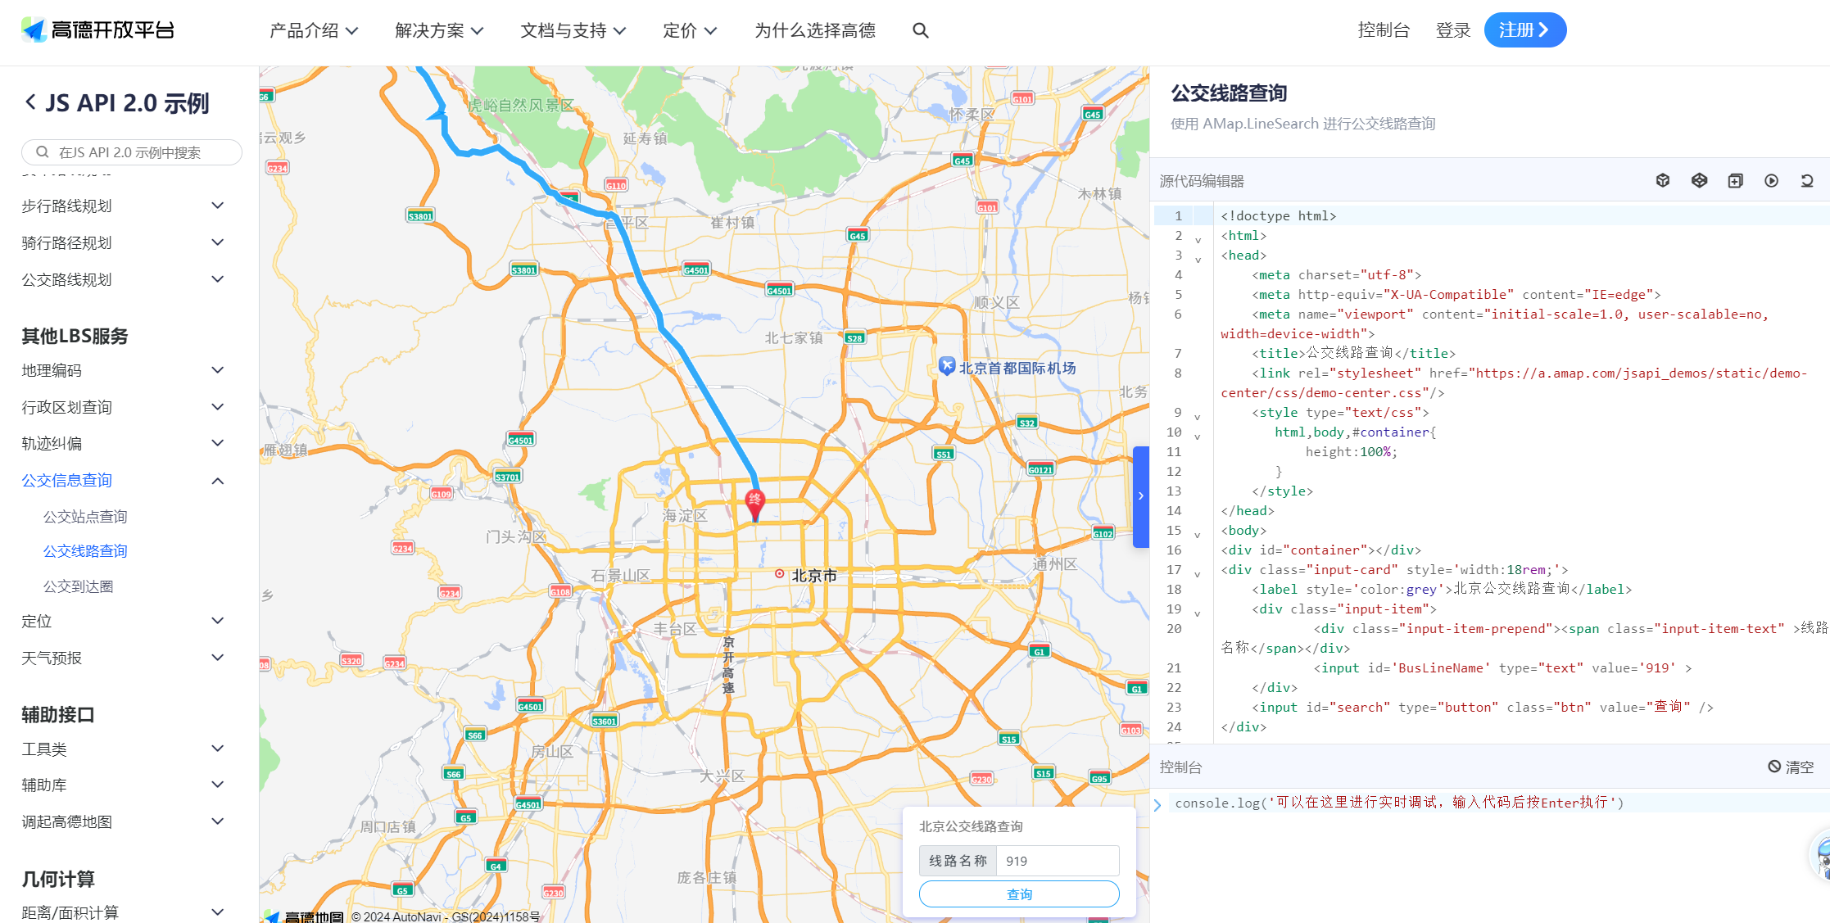This screenshot has height=923, width=1830.
Task: Focus the 线路名称 input showing 919
Action: 1058,861
